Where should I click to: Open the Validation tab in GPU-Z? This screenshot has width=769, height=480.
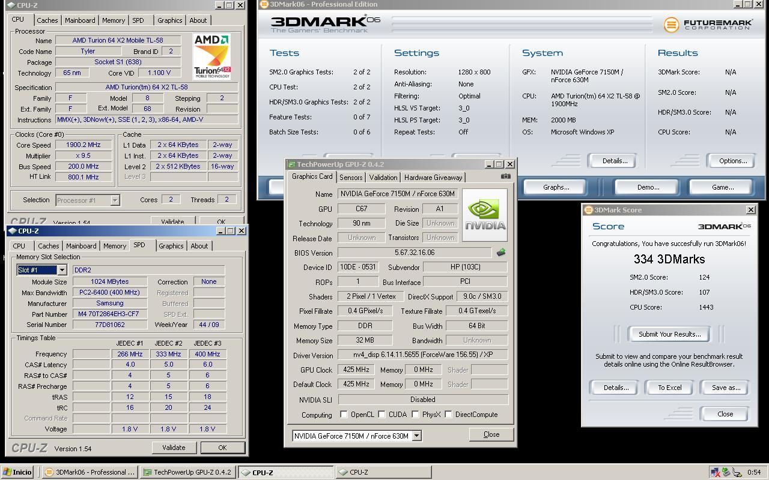[x=383, y=178]
